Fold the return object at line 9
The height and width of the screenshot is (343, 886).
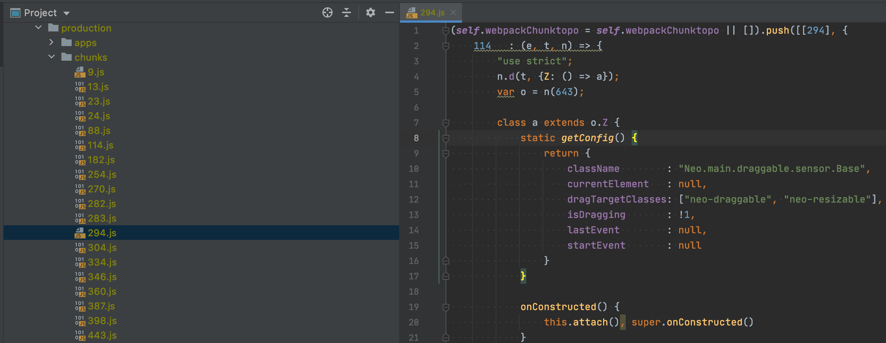click(x=446, y=154)
